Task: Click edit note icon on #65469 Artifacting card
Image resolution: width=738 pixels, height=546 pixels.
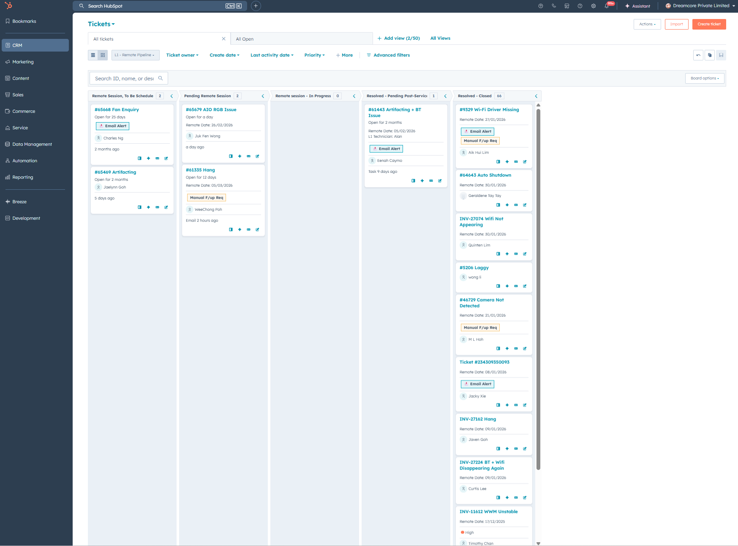Action: tap(166, 207)
